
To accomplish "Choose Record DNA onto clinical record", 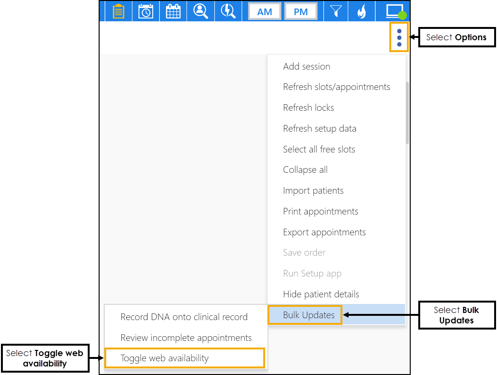I will (x=184, y=317).
